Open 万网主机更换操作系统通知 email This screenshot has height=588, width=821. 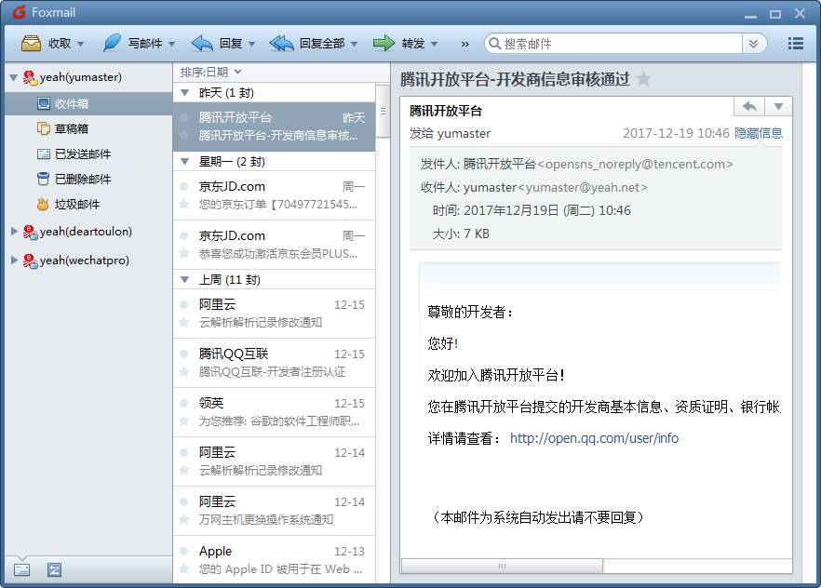click(x=274, y=511)
